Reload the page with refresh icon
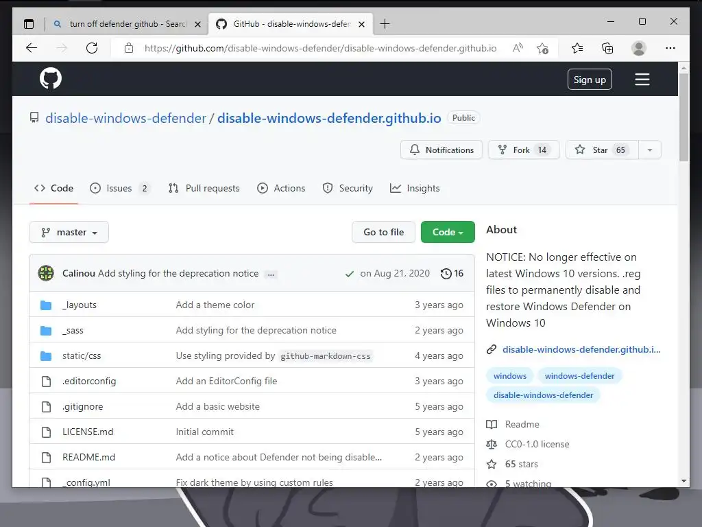 click(92, 48)
